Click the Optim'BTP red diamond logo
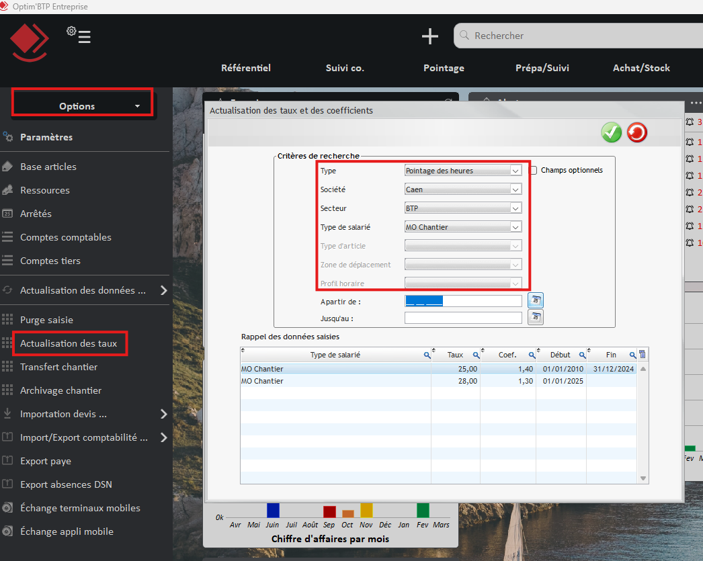Image resolution: width=703 pixels, height=561 pixels. [29, 42]
